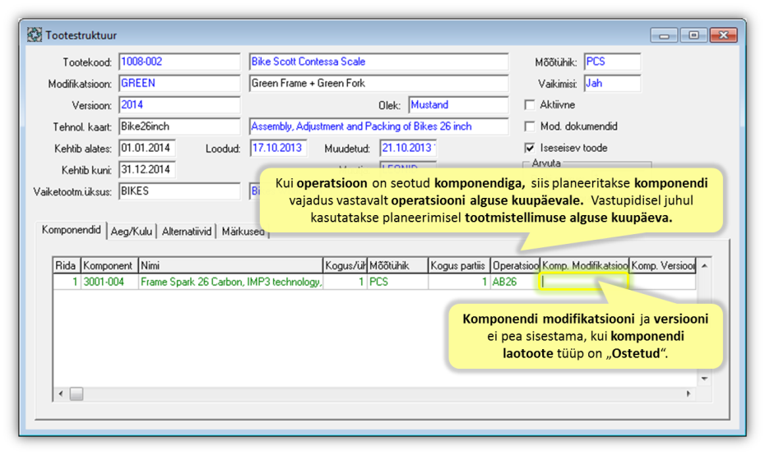Select component 3001-004 in the grid

[x=109, y=282]
